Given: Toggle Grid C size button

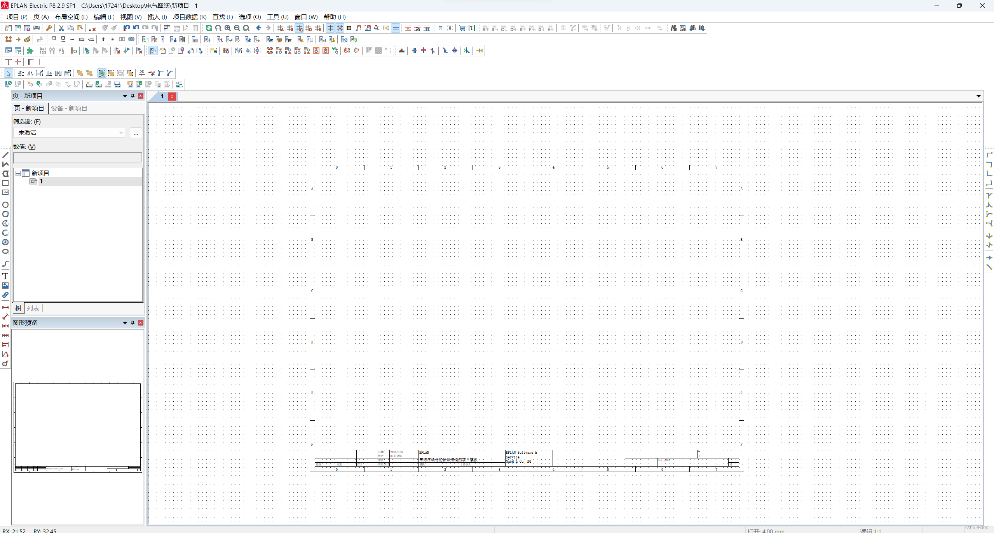Looking at the screenshot, I should pyautogui.click(x=299, y=28).
